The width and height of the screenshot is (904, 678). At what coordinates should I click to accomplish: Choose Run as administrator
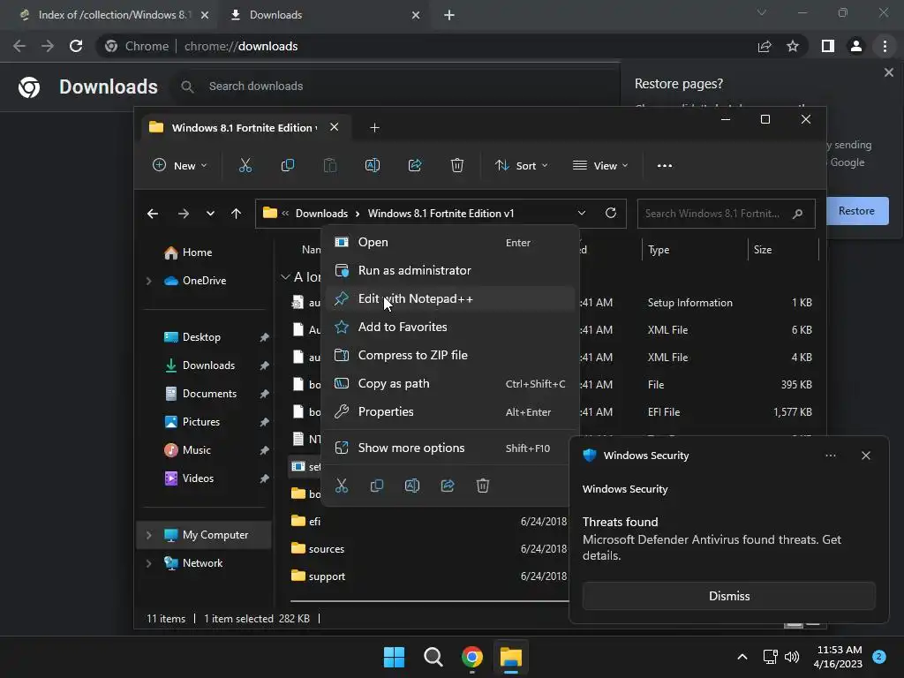point(449,270)
